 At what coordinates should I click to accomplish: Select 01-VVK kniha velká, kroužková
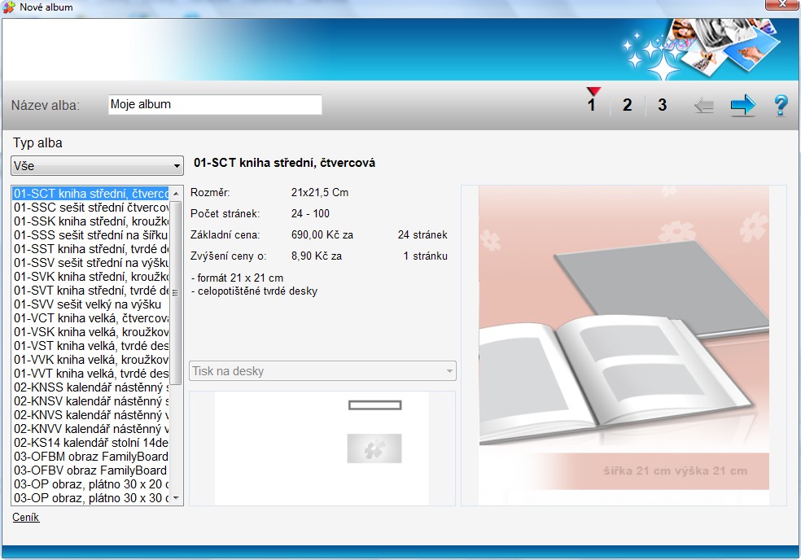[x=91, y=359]
